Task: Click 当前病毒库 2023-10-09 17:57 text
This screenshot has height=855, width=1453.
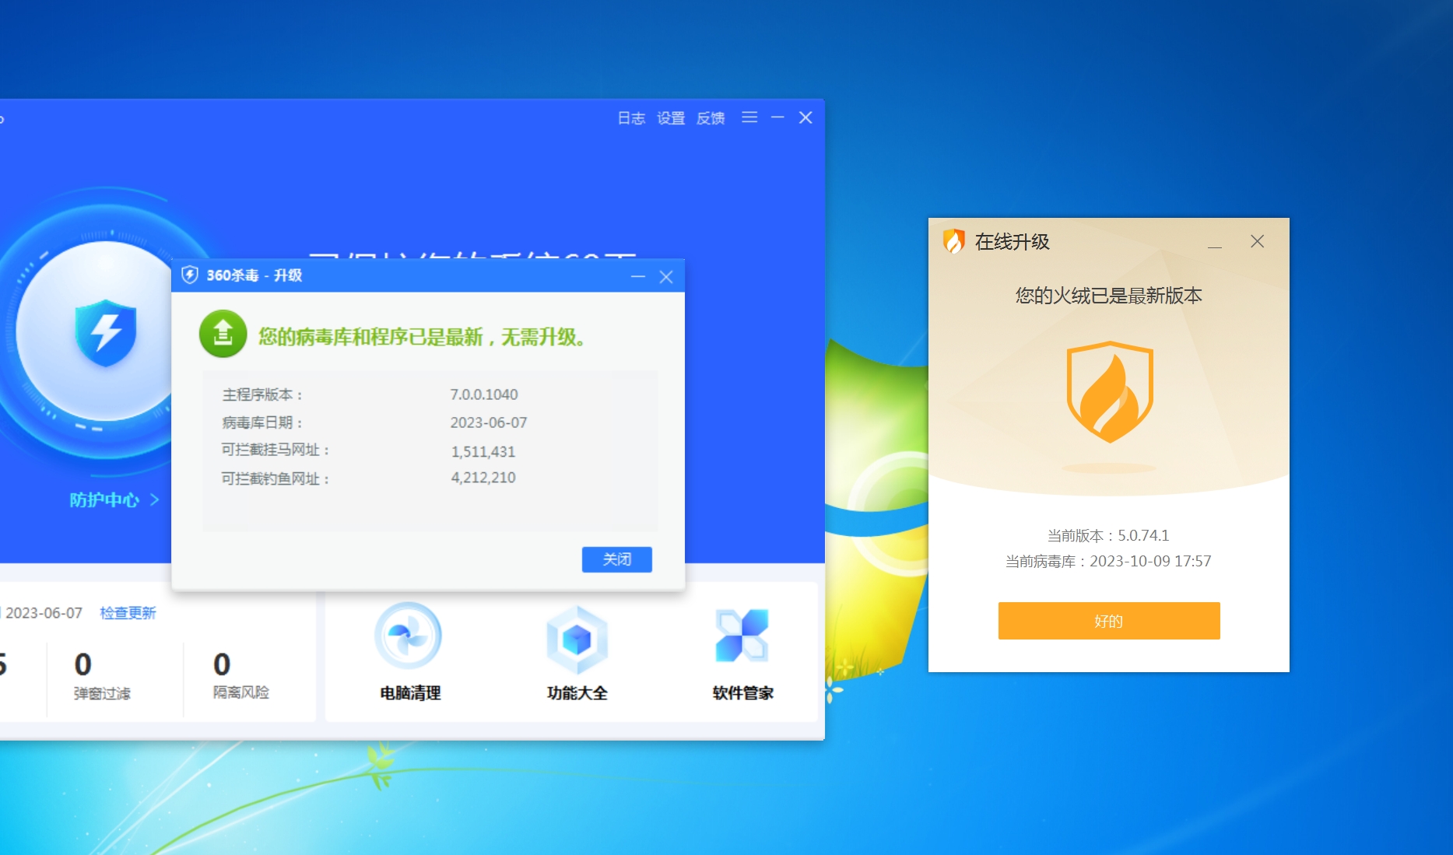Action: click(x=1108, y=561)
